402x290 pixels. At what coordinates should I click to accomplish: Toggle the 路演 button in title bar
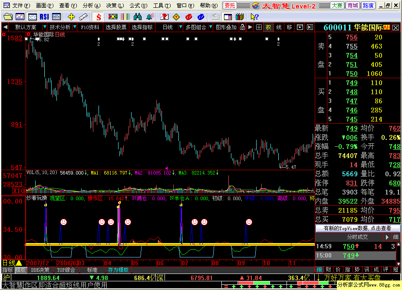pos(368,5)
